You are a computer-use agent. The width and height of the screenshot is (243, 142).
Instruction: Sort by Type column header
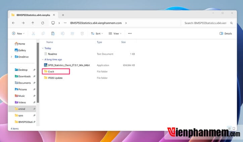coord(99,42)
